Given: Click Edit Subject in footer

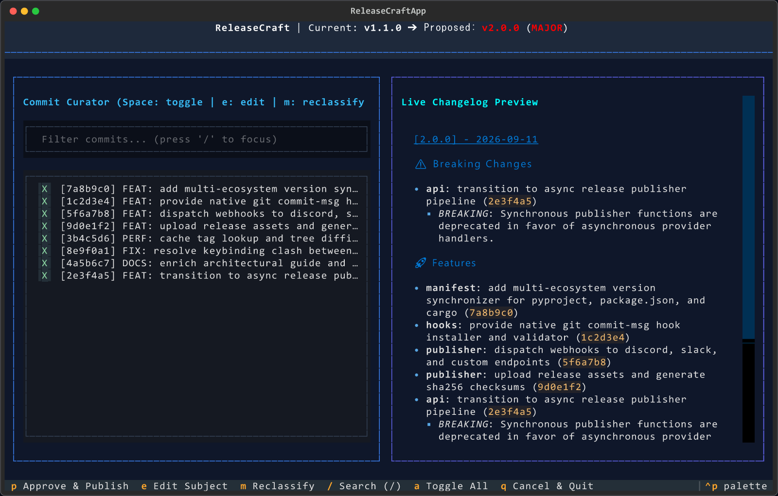Looking at the screenshot, I should click(184, 486).
